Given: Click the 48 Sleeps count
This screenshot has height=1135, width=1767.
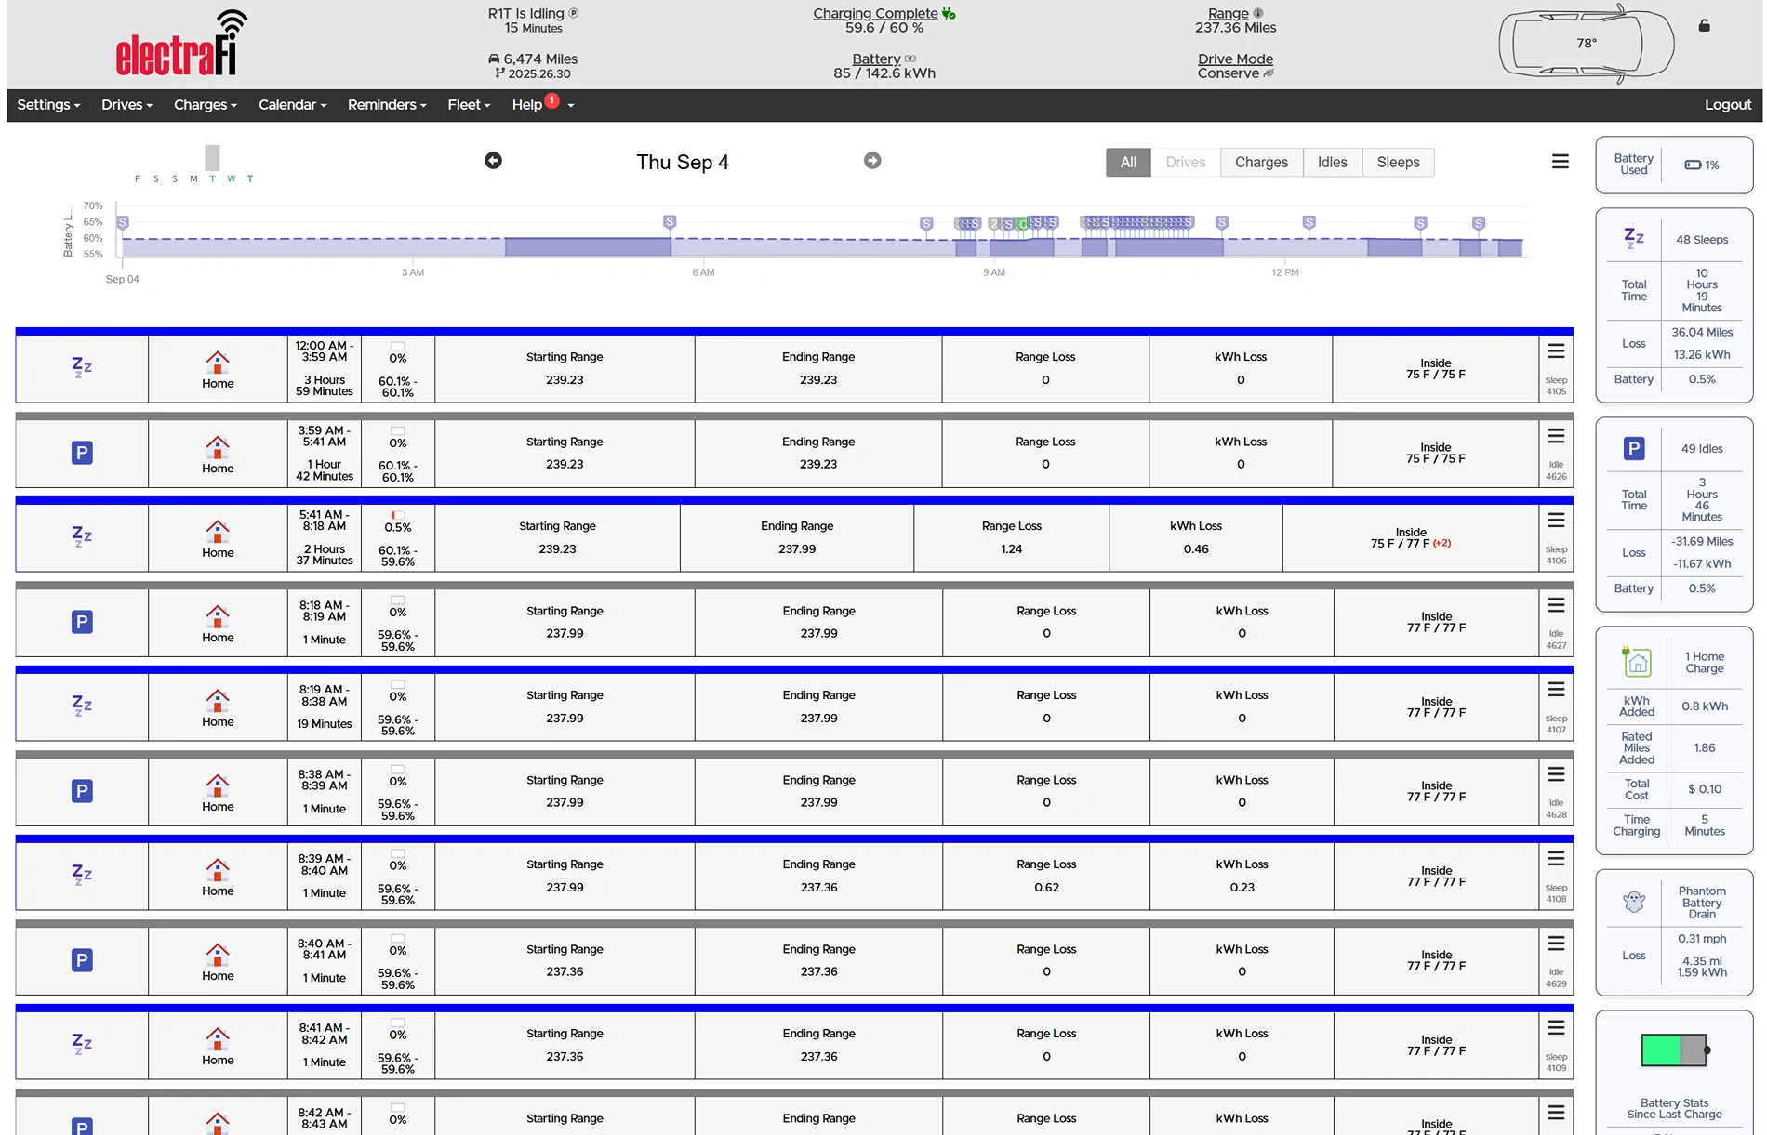Looking at the screenshot, I should (x=1702, y=239).
